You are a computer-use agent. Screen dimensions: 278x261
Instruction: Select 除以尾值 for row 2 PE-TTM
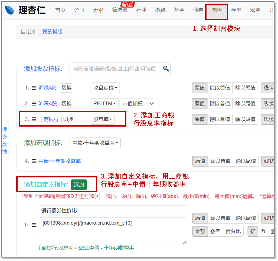[x=245, y=104]
